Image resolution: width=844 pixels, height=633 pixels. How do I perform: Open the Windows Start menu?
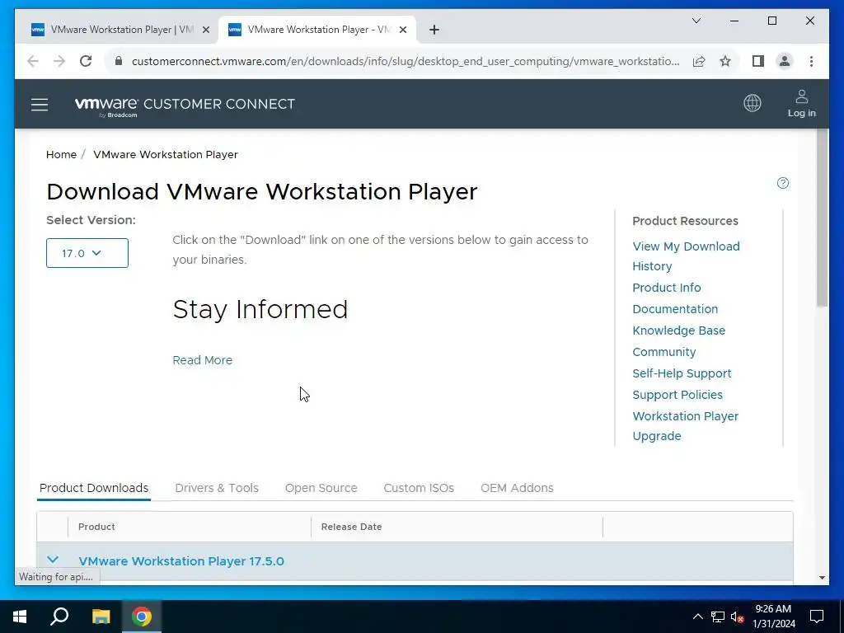click(x=20, y=617)
